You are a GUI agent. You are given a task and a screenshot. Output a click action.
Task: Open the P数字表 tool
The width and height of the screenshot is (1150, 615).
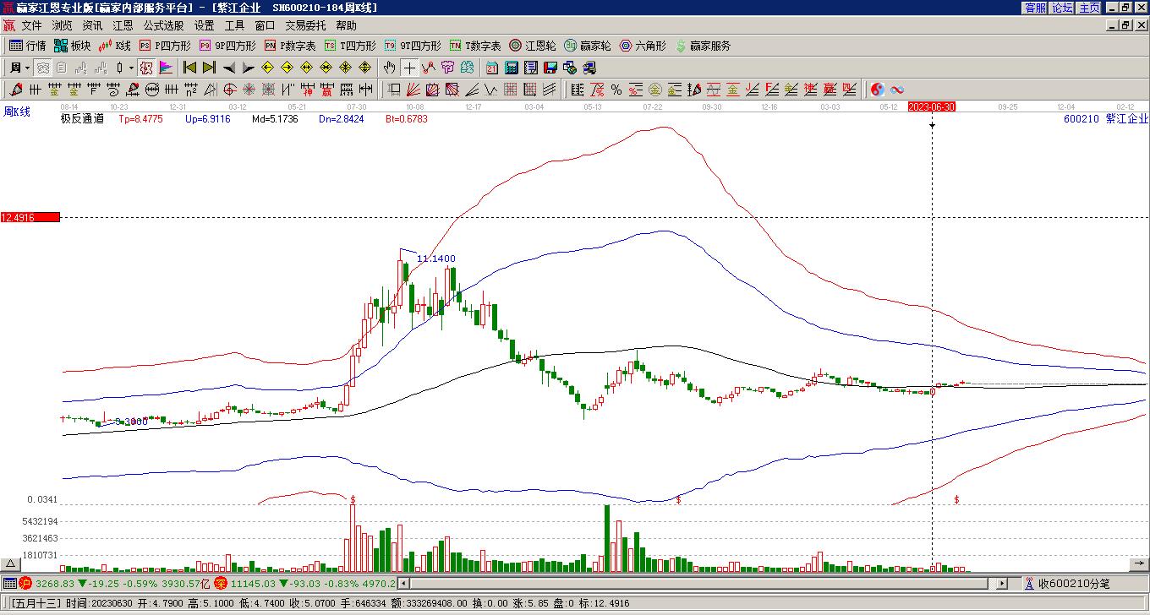[x=290, y=46]
